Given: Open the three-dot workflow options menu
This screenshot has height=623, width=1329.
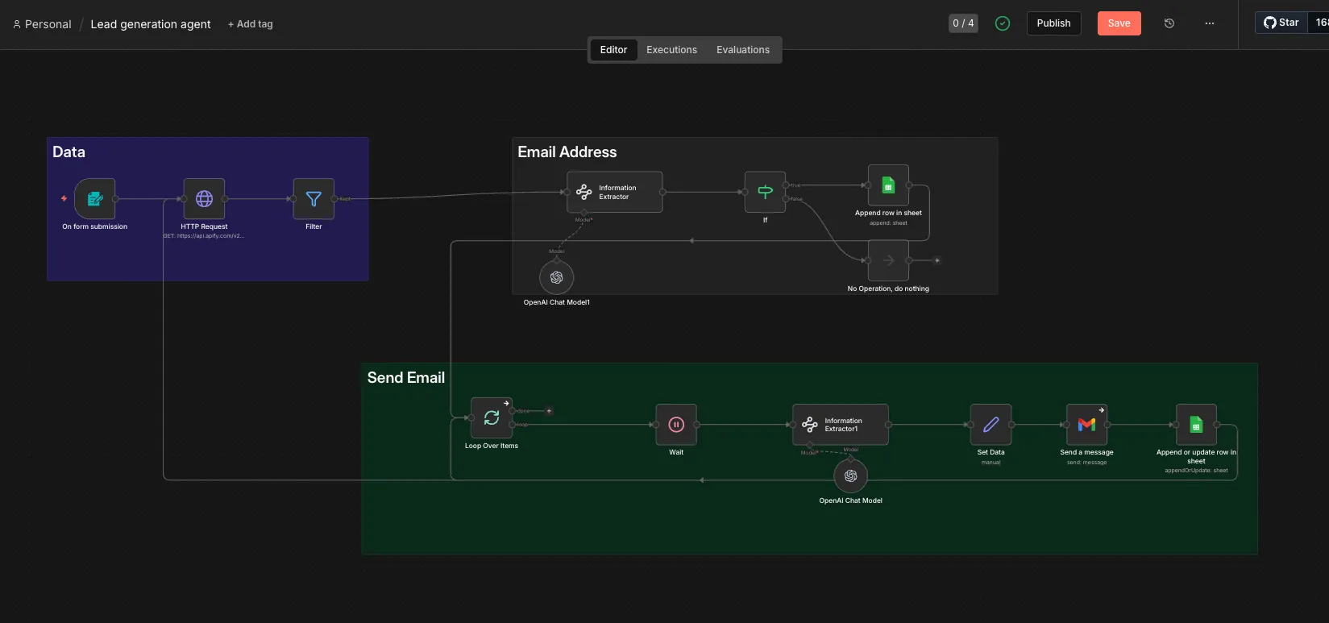Looking at the screenshot, I should (x=1210, y=23).
